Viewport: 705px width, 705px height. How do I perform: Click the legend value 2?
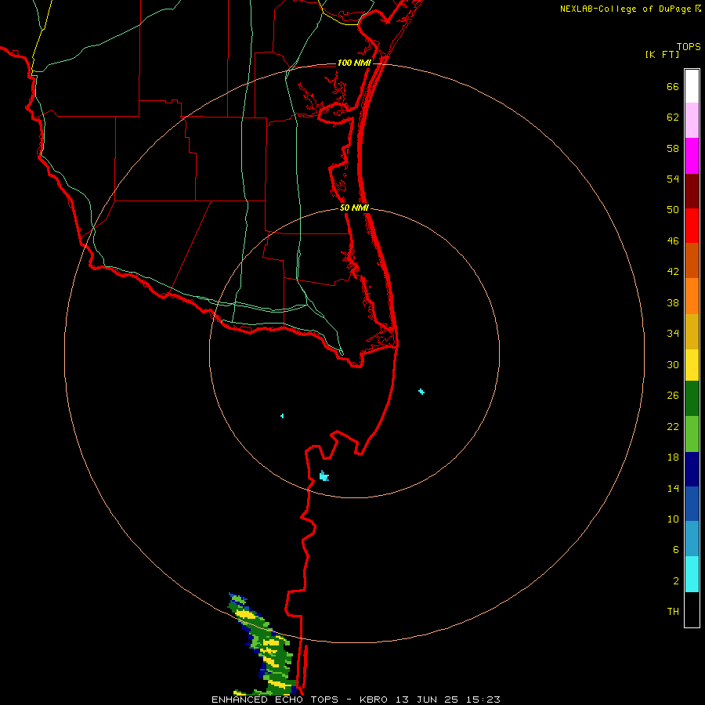click(676, 581)
